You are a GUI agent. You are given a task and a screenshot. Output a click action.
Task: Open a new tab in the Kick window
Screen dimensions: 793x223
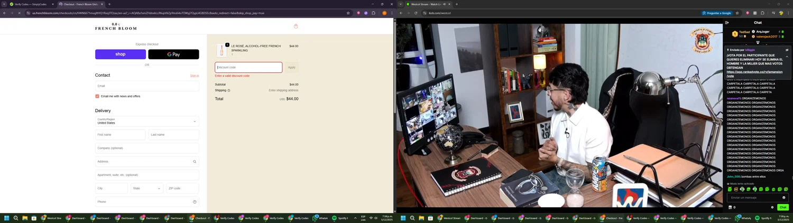(x=457, y=4)
